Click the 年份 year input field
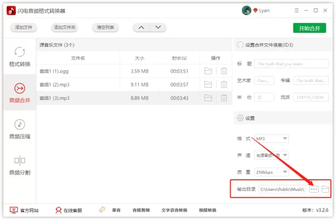The image size is (336, 220). point(264,97)
